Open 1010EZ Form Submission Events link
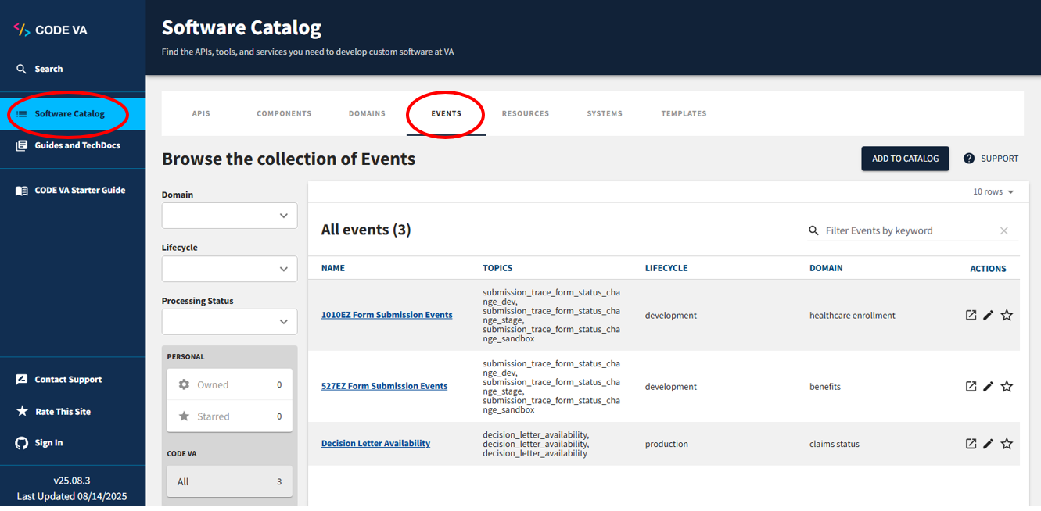 (386, 315)
